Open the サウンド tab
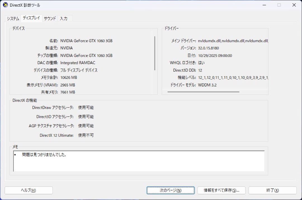 click(x=50, y=19)
